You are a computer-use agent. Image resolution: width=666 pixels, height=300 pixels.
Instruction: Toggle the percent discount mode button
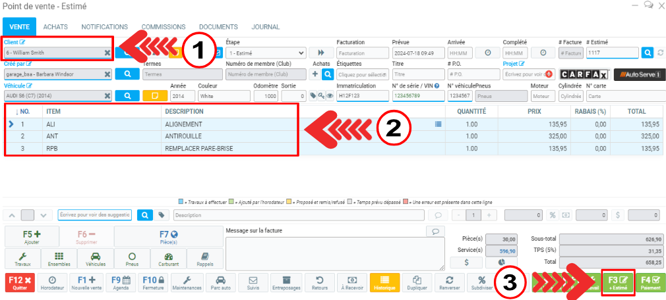[552, 215]
